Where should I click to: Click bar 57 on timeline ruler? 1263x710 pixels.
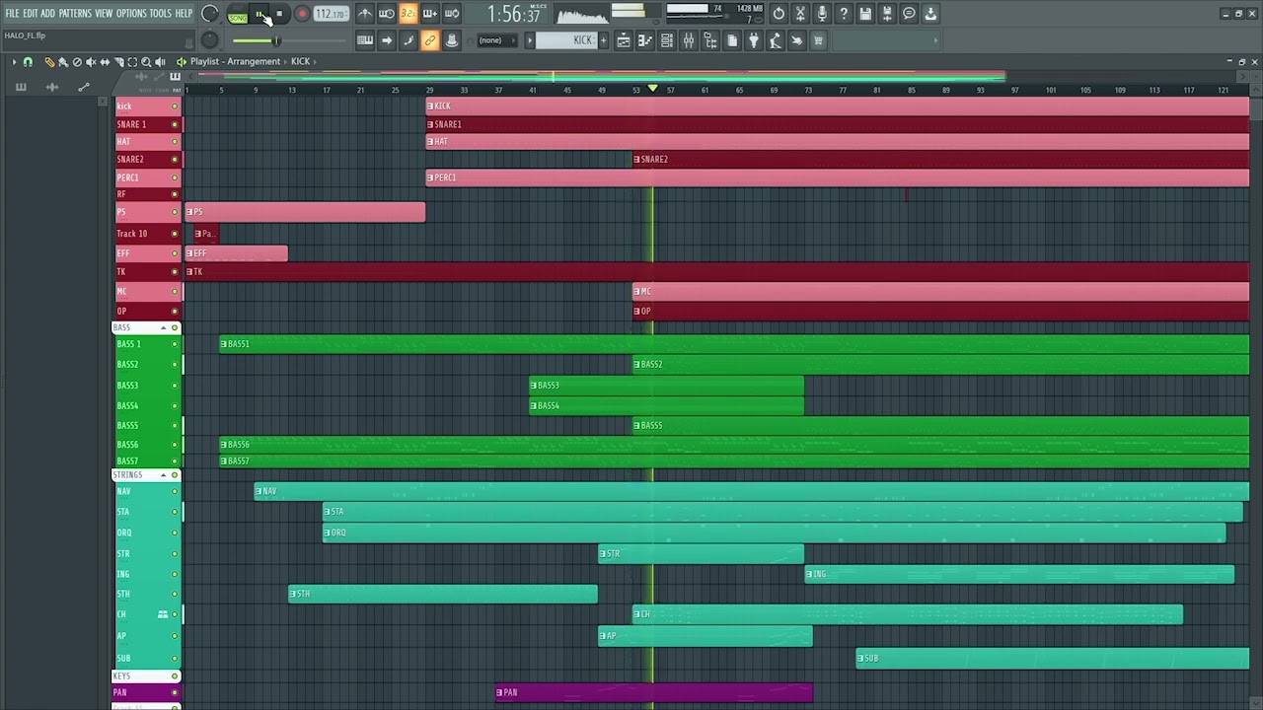pyautogui.click(x=671, y=90)
